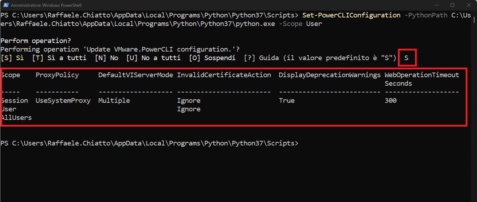The height and width of the screenshot is (202, 477).
Task: Click the '[S] Sì' prompt option
Action: click(12, 58)
